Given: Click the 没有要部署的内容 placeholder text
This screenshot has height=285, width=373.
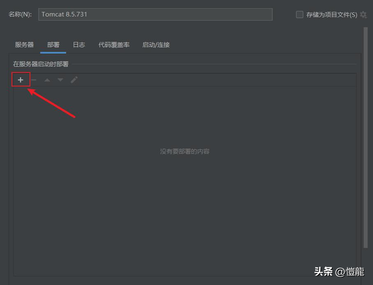Looking at the screenshot, I should click(x=184, y=152).
